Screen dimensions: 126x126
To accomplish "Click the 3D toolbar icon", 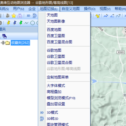I will coord(28,16).
